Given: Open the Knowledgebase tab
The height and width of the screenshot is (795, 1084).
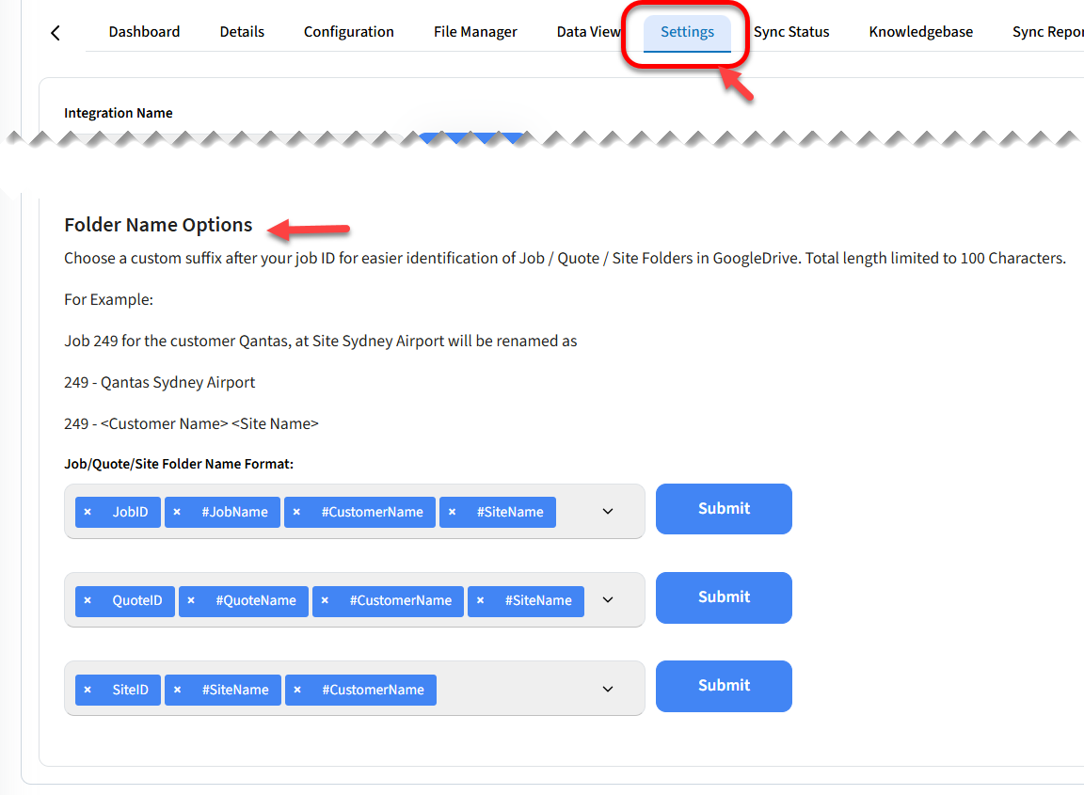Looking at the screenshot, I should (920, 32).
